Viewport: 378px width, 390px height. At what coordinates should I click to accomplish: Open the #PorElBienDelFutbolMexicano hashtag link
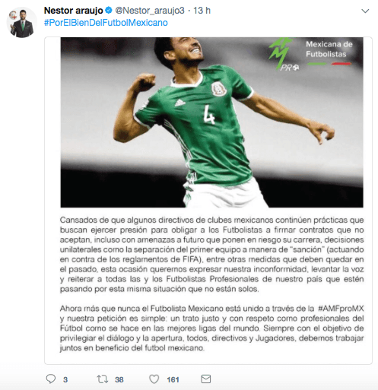click(106, 23)
